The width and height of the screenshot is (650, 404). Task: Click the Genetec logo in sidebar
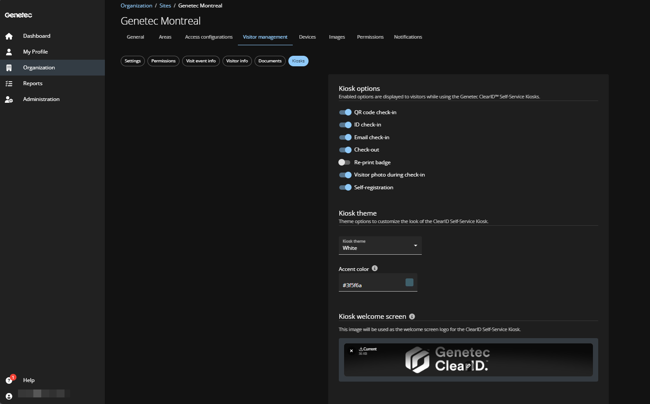(x=18, y=15)
